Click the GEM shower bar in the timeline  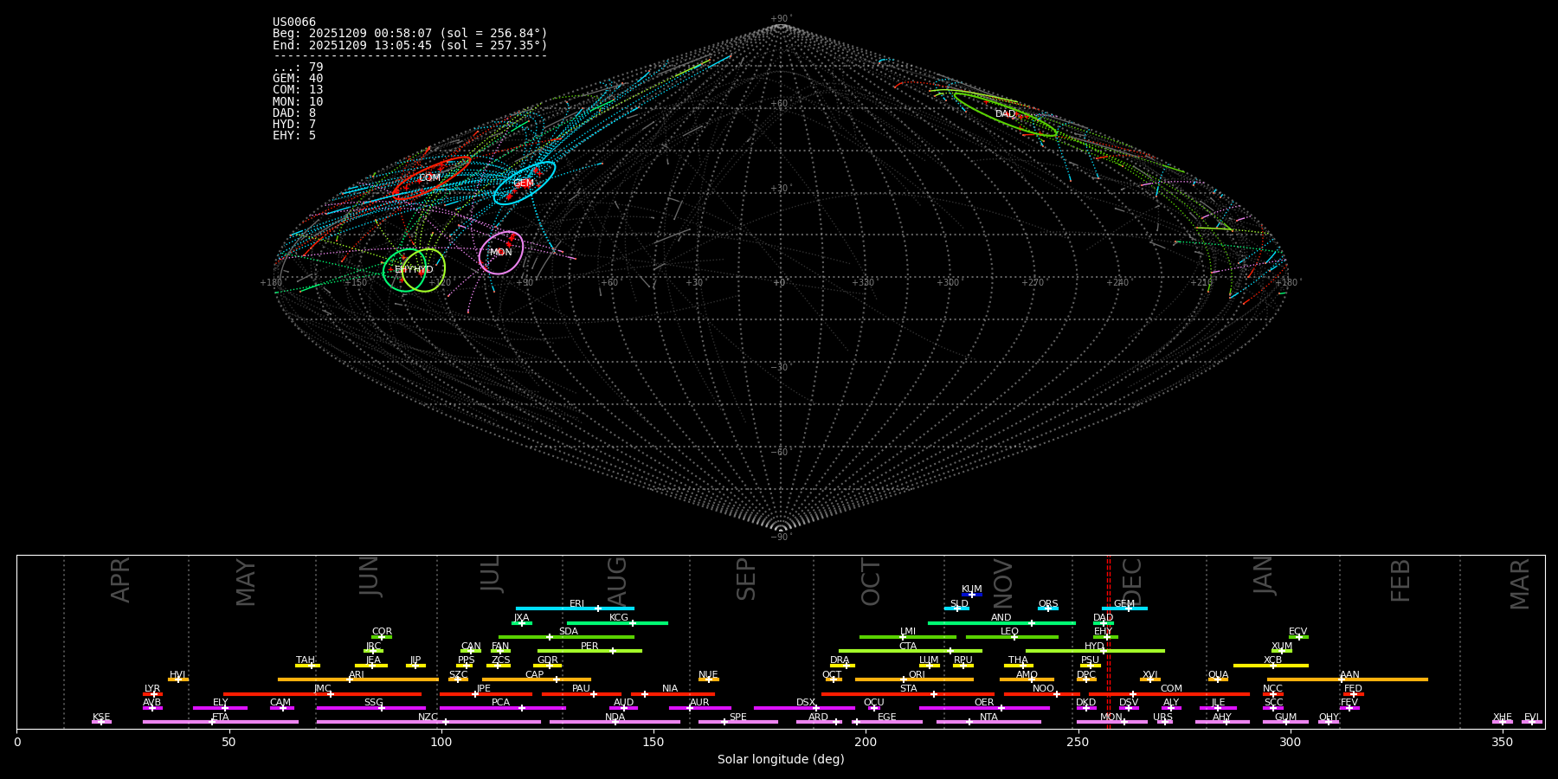point(1124,608)
